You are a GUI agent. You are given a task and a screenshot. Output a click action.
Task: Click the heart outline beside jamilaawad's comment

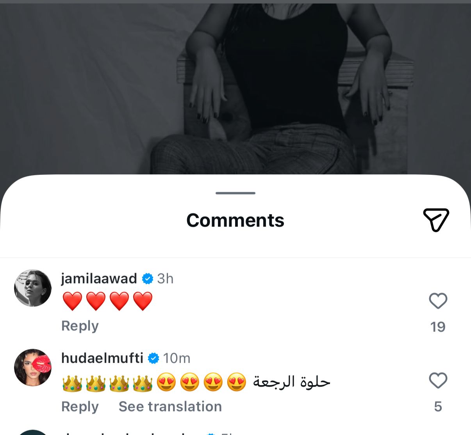point(438,300)
